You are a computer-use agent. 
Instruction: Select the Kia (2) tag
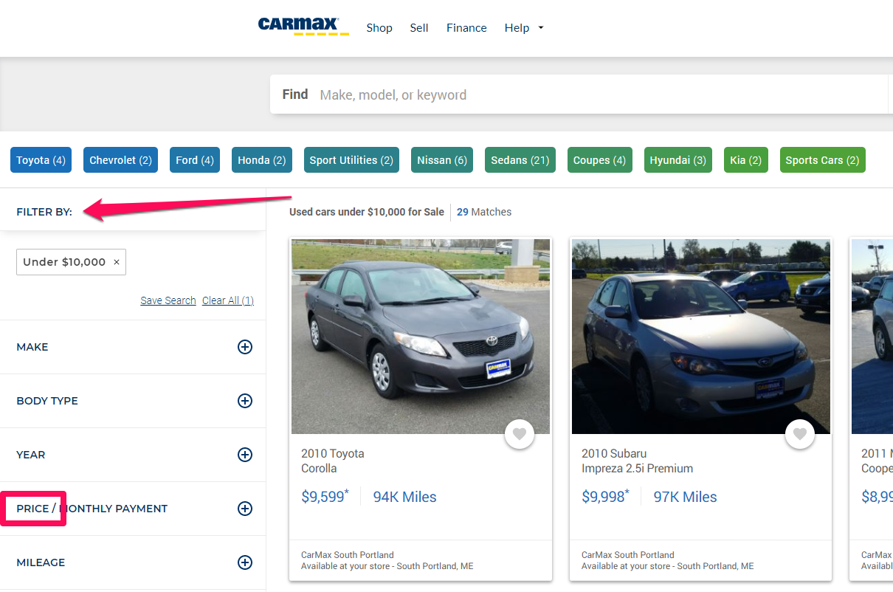click(x=745, y=160)
